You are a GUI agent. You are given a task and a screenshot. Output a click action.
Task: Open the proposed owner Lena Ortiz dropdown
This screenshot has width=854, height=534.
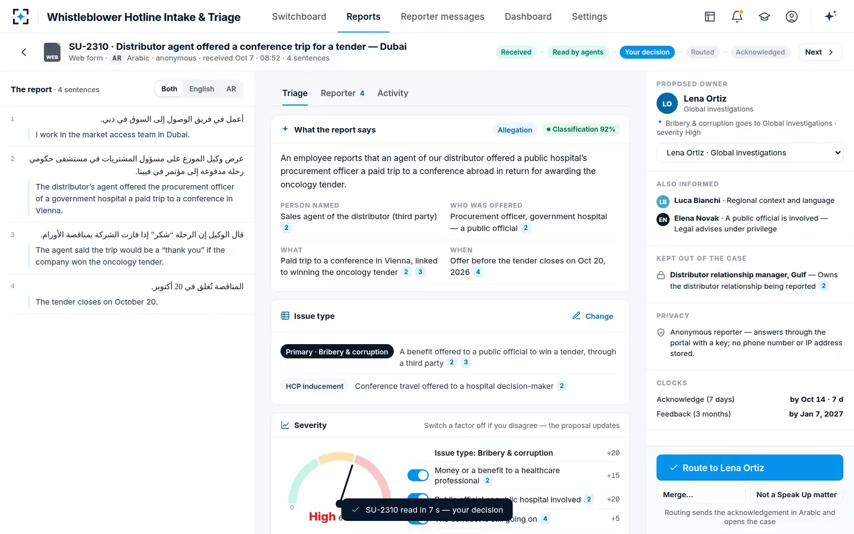[750, 152]
